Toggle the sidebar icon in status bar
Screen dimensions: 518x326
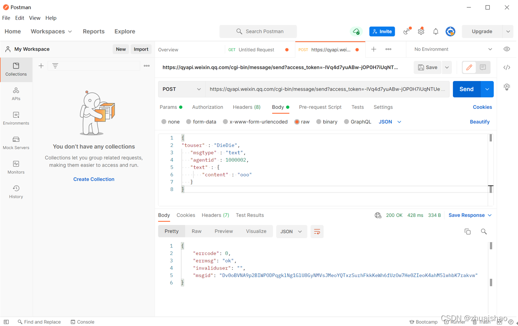click(x=6, y=322)
